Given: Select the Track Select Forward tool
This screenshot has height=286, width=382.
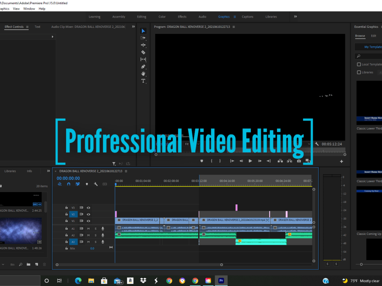Looking at the screenshot, I should [x=143, y=38].
